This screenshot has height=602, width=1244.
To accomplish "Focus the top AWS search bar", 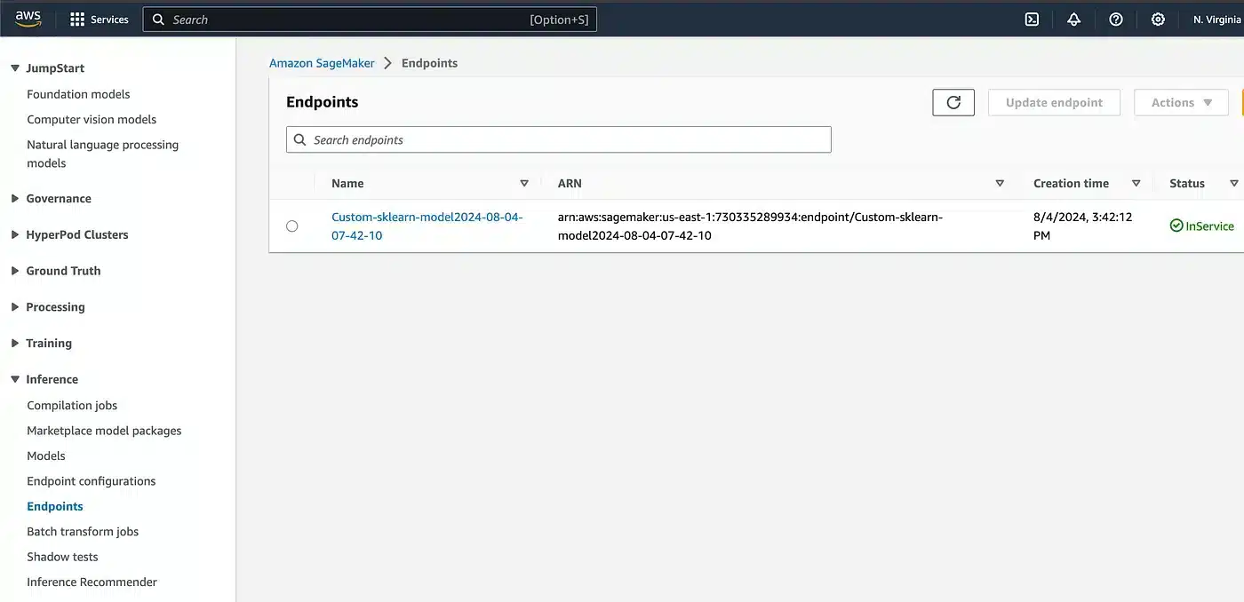I will (370, 20).
